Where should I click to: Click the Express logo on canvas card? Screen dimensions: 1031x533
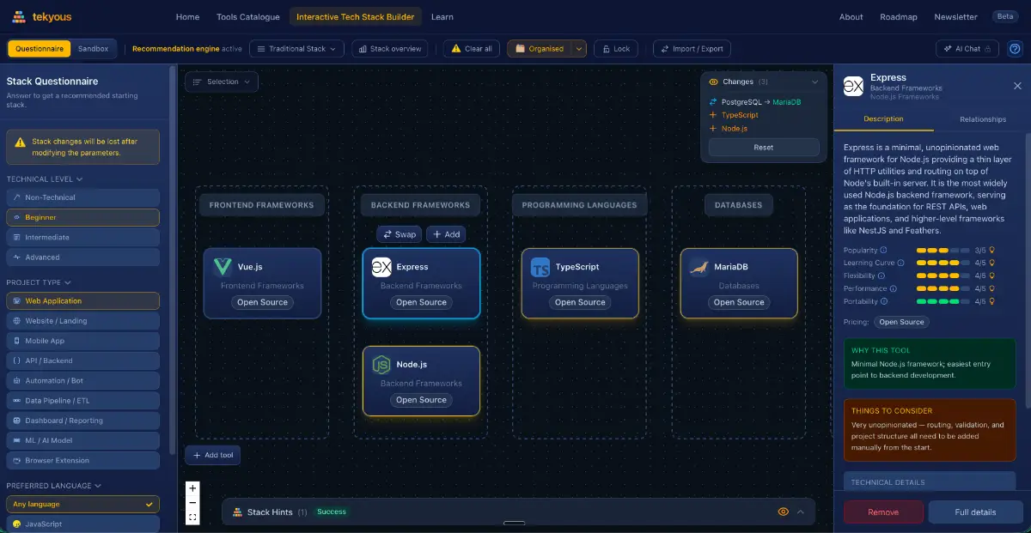click(x=381, y=267)
